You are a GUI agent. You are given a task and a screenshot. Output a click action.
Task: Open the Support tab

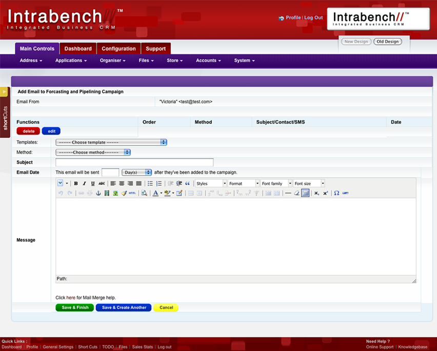pos(156,49)
